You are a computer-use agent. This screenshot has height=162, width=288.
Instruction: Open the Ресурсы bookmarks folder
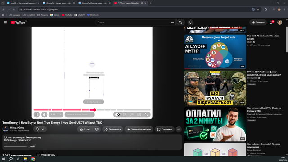(x=43, y=15)
